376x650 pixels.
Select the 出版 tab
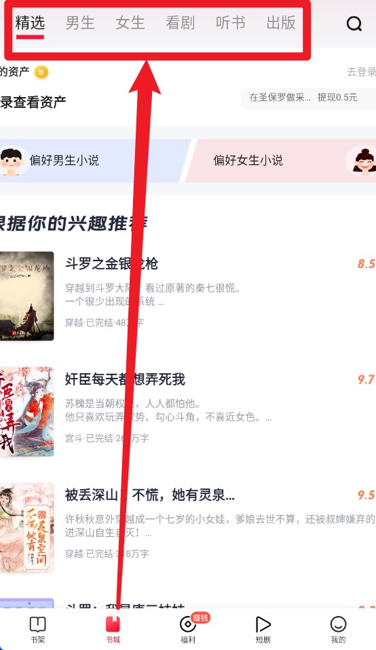click(x=281, y=23)
